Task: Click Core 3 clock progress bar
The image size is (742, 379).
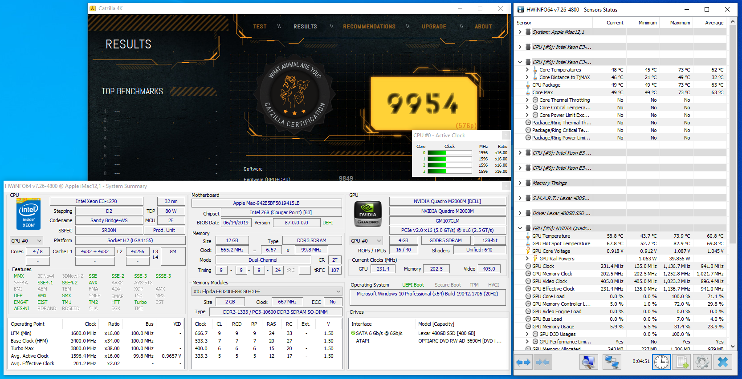Action: click(x=450, y=172)
